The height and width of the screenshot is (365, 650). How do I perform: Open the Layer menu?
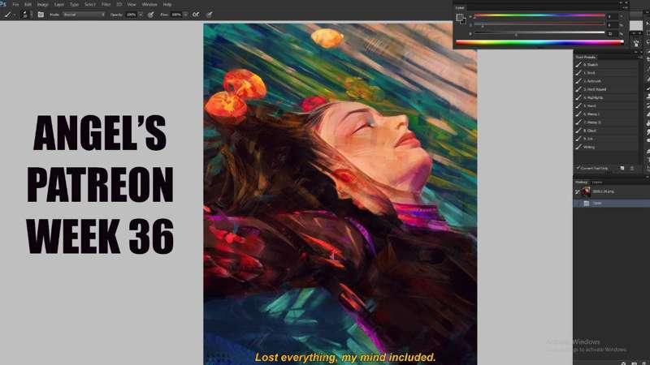point(58,4)
